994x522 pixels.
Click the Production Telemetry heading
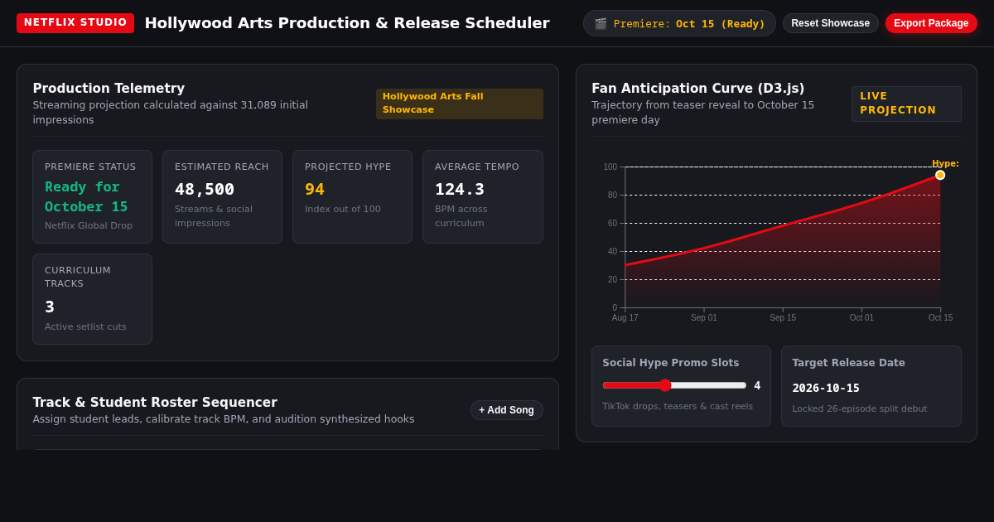[109, 89]
